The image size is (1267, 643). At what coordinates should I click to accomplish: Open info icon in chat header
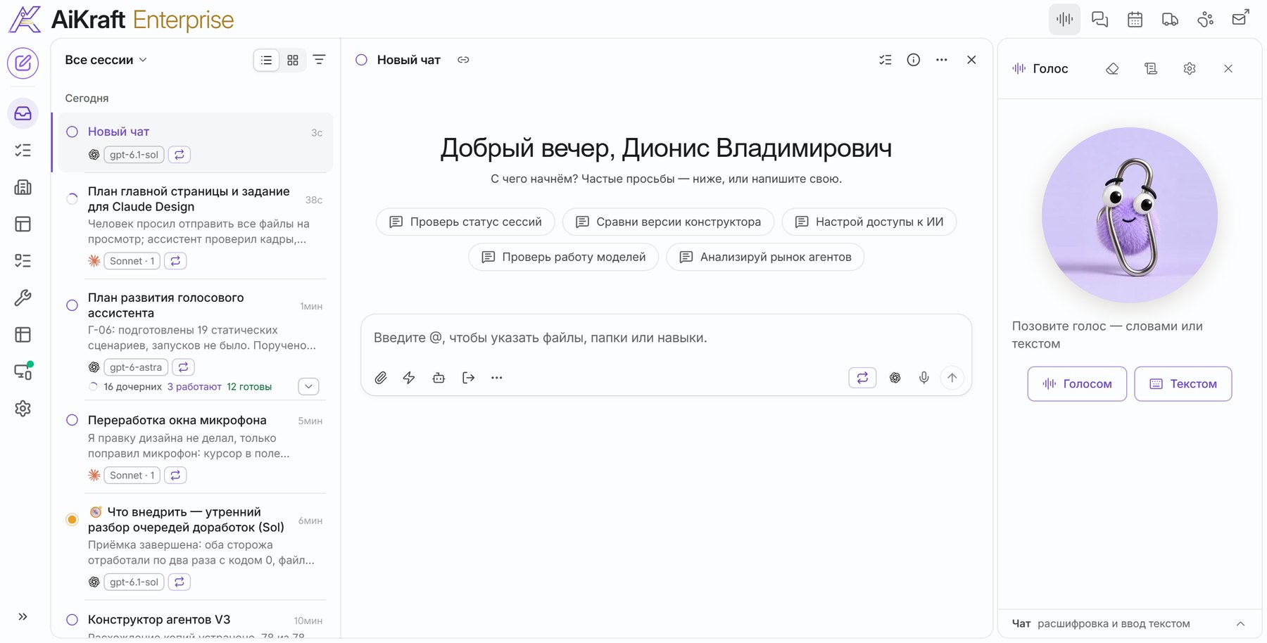click(914, 60)
